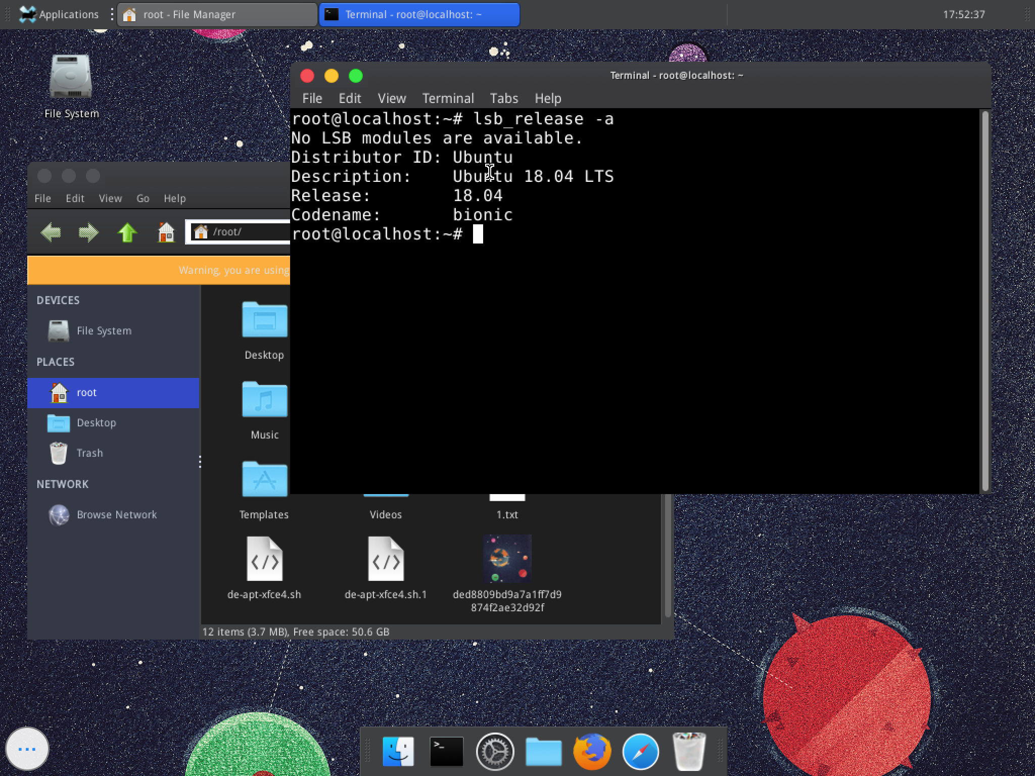Click the orange root warning banner
The height and width of the screenshot is (776, 1035).
159,270
